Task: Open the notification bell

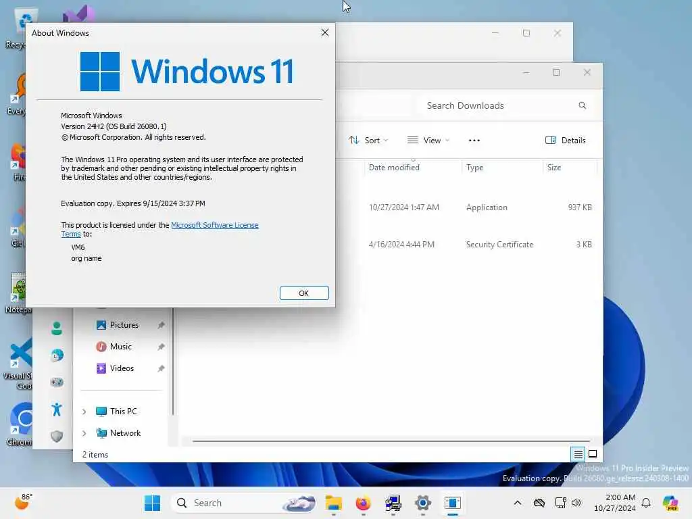Action: click(x=646, y=503)
